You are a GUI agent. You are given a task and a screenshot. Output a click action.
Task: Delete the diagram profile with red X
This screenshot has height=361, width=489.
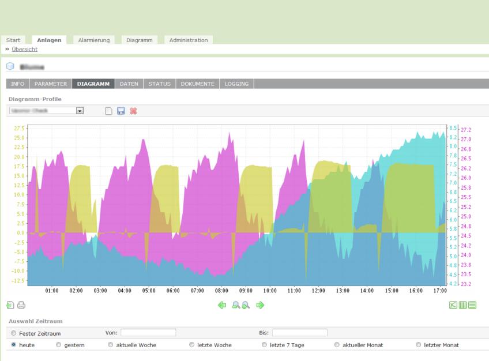[134, 110]
